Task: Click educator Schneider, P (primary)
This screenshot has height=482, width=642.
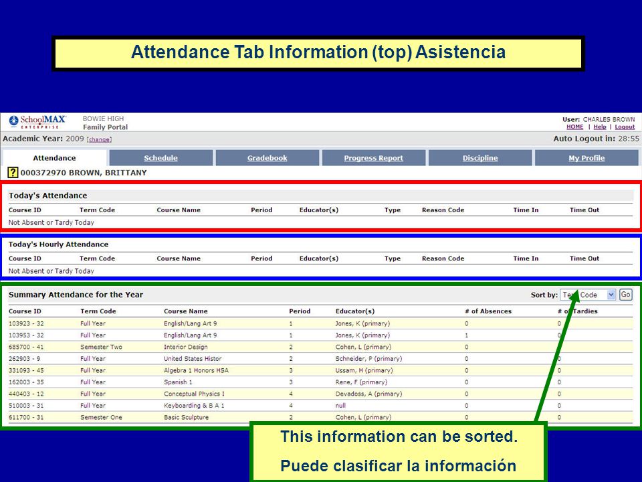Action: point(368,359)
